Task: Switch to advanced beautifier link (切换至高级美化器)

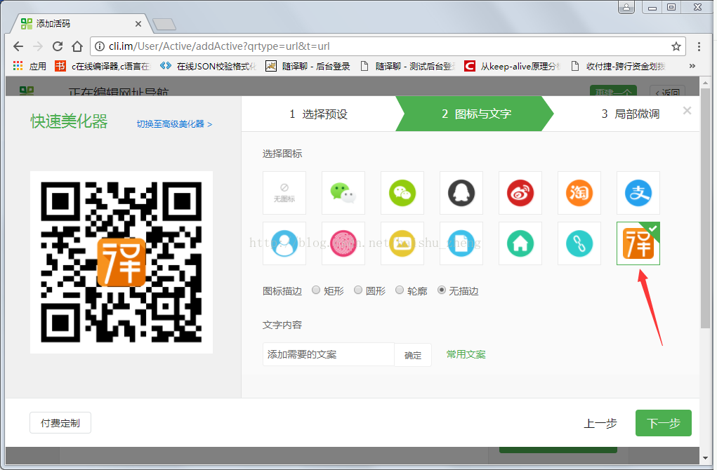Action: pyautogui.click(x=174, y=123)
